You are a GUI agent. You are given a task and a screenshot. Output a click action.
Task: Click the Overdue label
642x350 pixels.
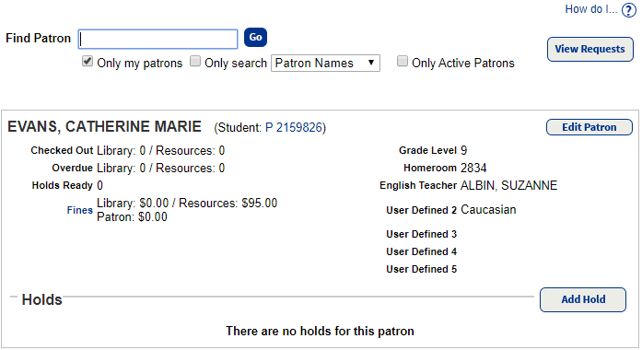point(73,169)
